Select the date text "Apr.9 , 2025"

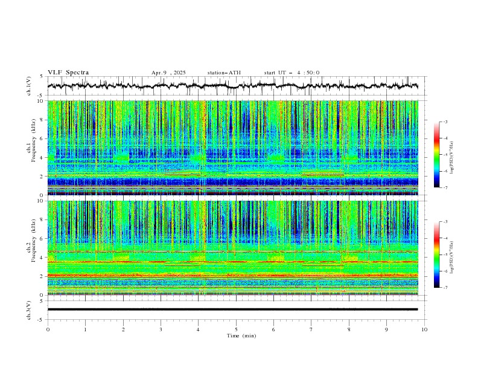pos(168,73)
